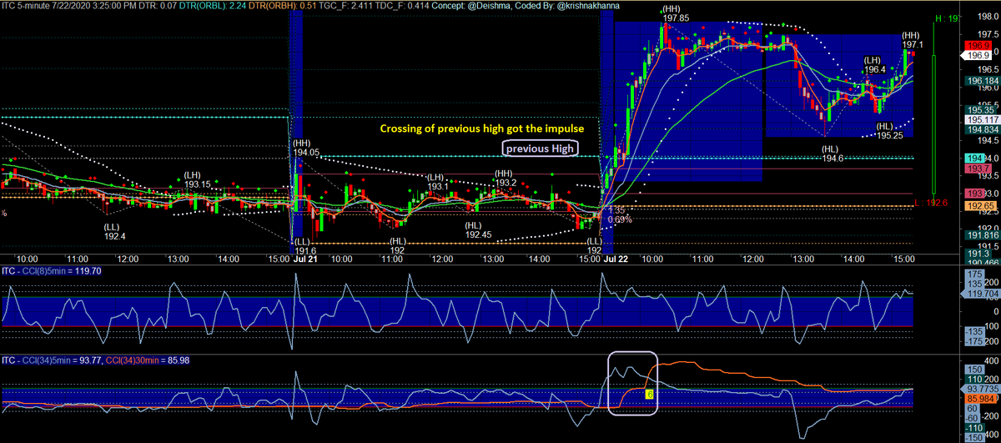Select the (HH) 197.1 swing label
The height and width of the screenshot is (443, 1001).
pyautogui.click(x=912, y=39)
